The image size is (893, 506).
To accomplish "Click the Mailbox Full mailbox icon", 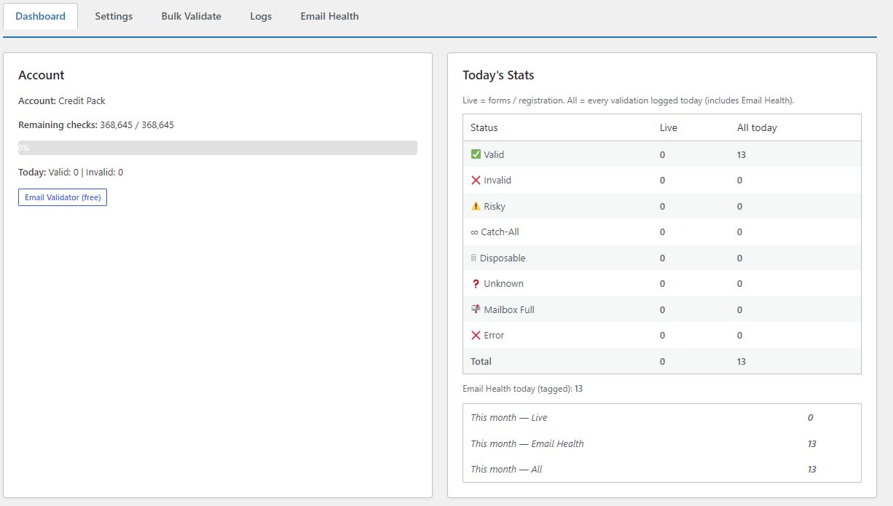I will click(476, 309).
